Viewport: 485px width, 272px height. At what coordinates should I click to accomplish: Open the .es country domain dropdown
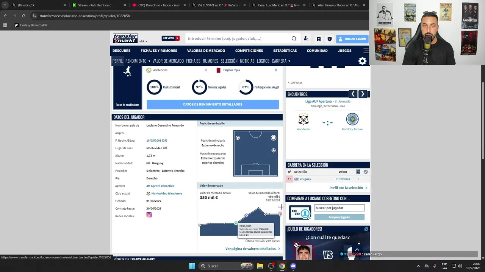143,41
